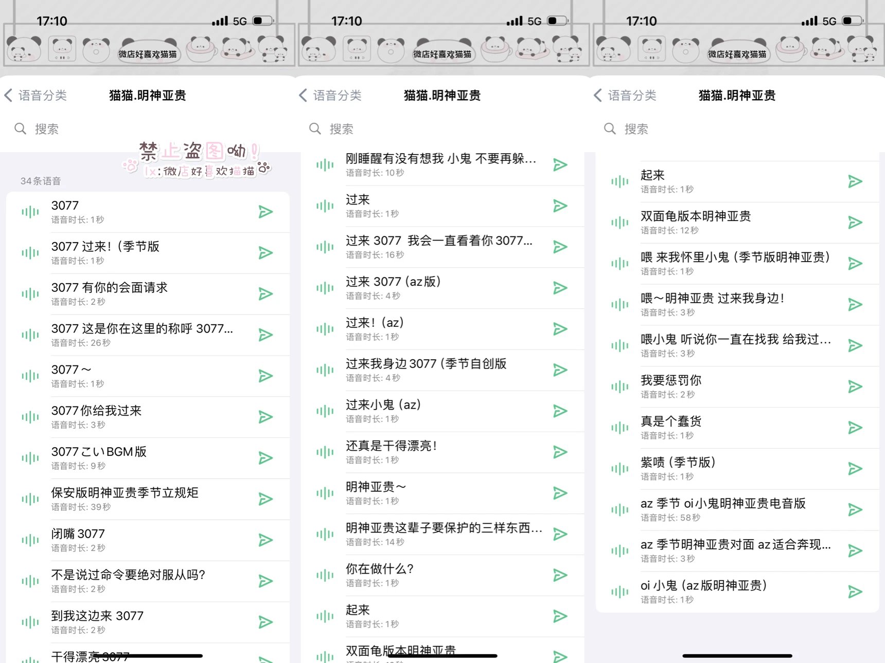Viewport: 885px width, 663px height.
Task: Play waveform icon of "闭嘴 3077"
Action: coord(30,540)
